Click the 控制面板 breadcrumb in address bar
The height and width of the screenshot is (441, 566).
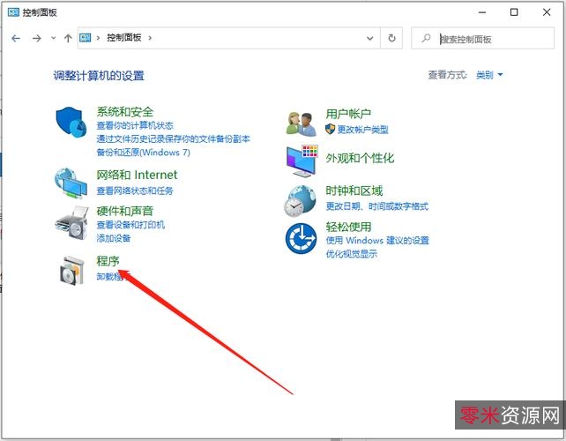click(123, 38)
